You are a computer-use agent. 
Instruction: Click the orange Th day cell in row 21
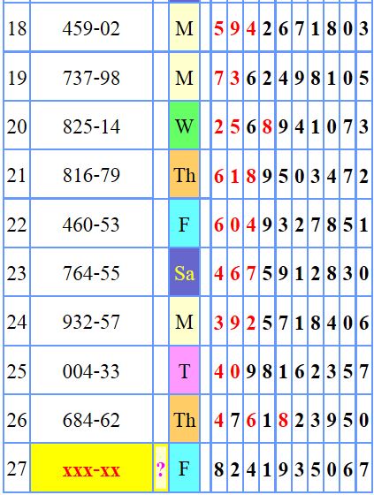184,174
